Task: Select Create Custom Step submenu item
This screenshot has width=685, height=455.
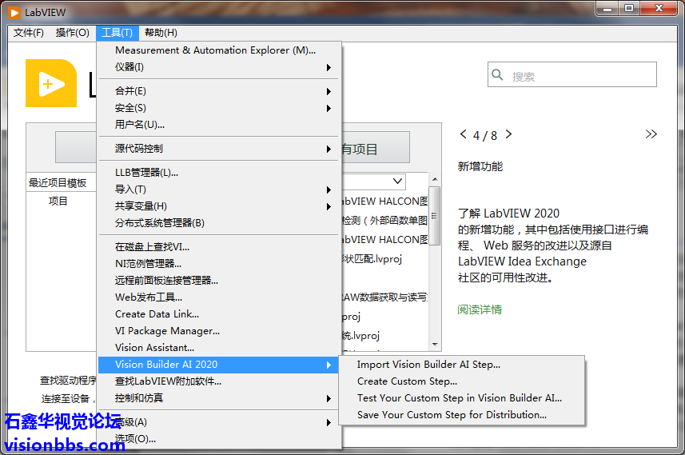Action: point(407,381)
